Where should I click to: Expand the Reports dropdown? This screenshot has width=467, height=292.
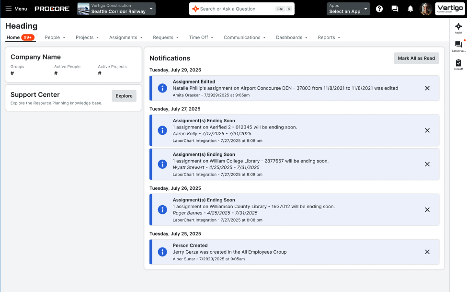pos(329,37)
